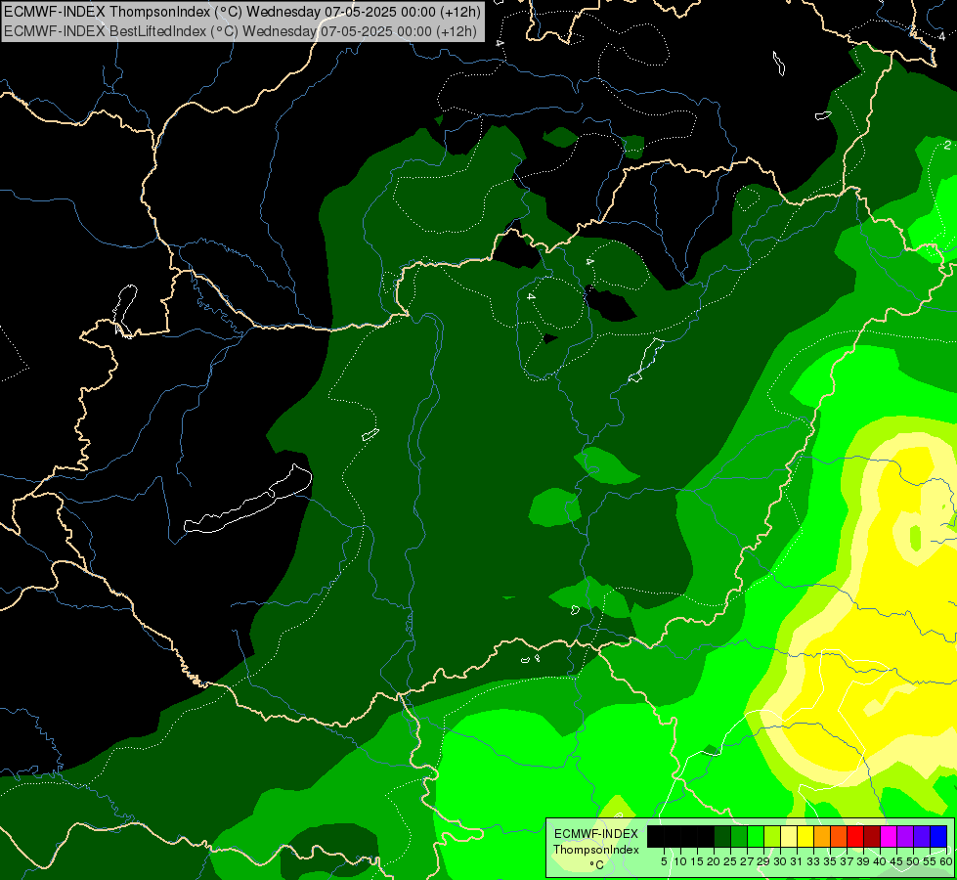Click legend scale value 60
957x880 pixels.
click(x=946, y=861)
